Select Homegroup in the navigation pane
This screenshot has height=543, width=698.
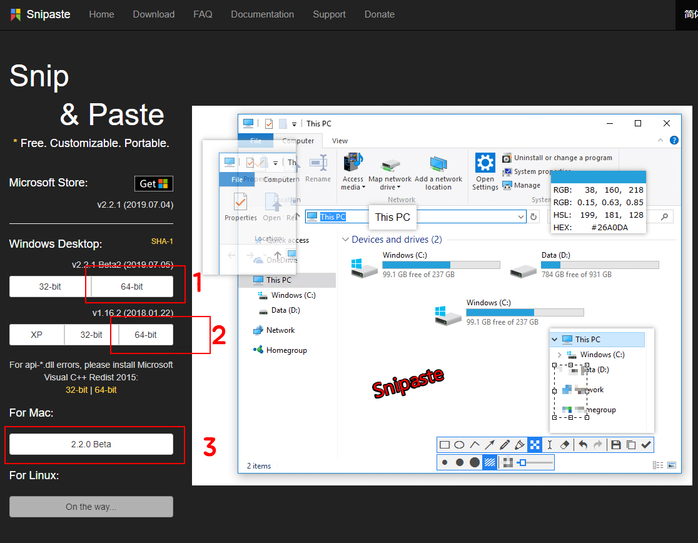coord(280,350)
